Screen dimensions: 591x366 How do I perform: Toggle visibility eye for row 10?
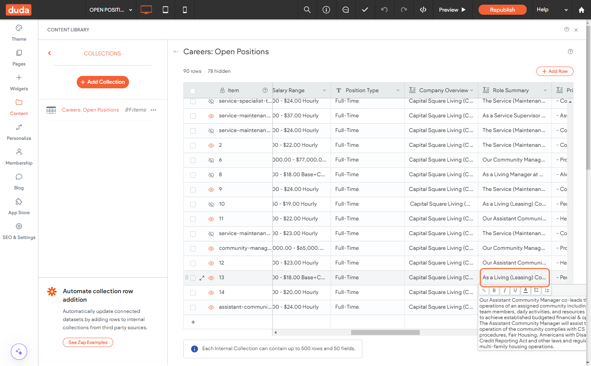[x=211, y=204]
